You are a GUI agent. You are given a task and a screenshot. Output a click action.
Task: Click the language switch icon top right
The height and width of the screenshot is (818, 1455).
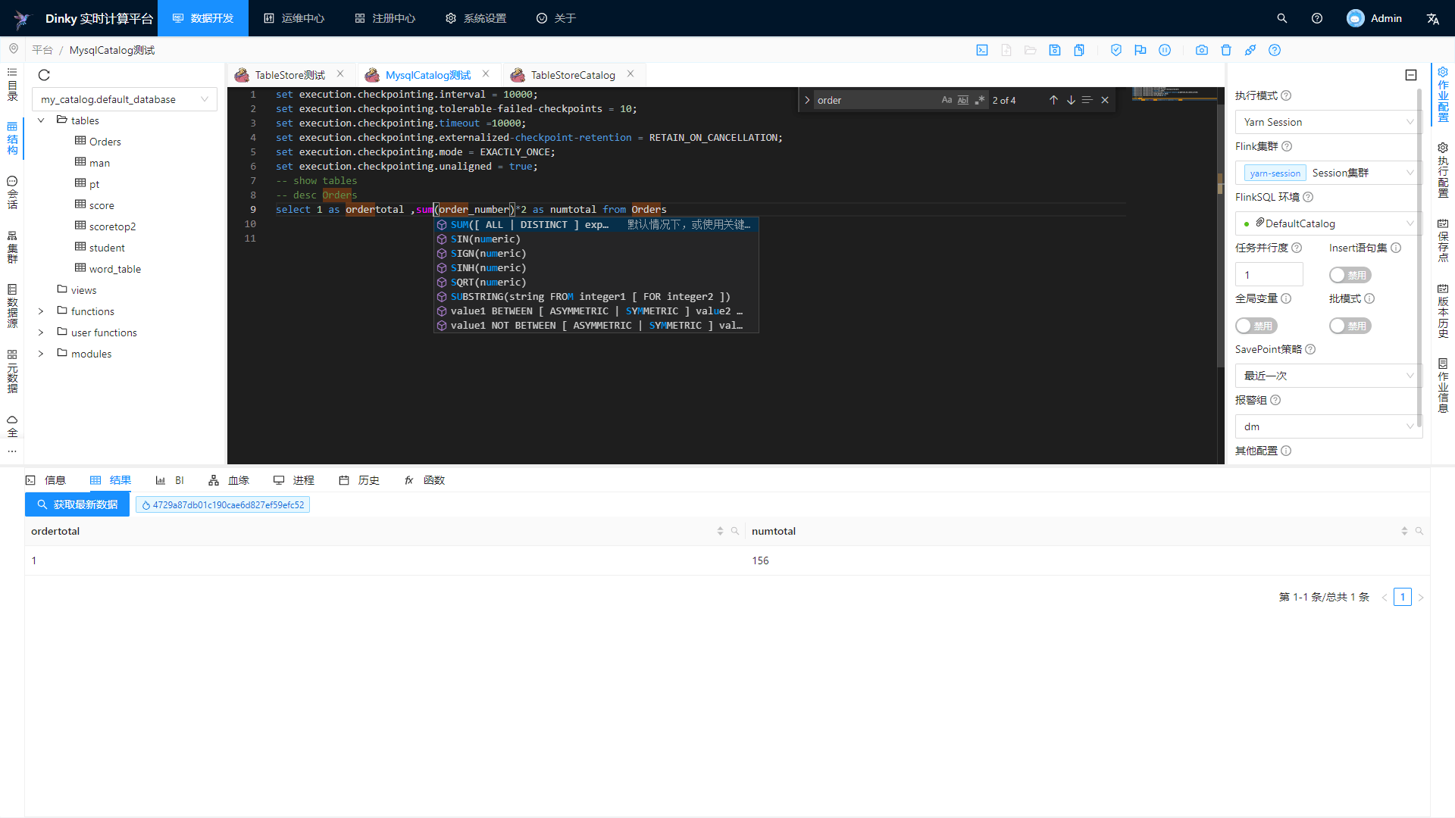[x=1432, y=18]
